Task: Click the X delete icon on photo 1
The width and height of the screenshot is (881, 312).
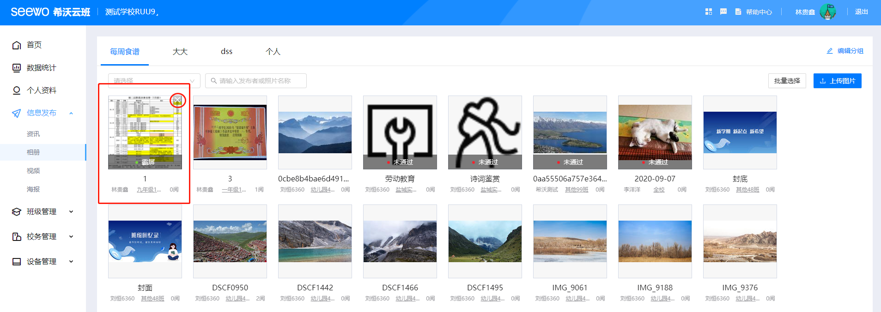Action: (177, 100)
